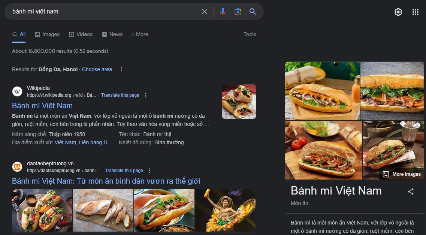
Task: Open more options for Wikipedia result
Action: [146, 95]
